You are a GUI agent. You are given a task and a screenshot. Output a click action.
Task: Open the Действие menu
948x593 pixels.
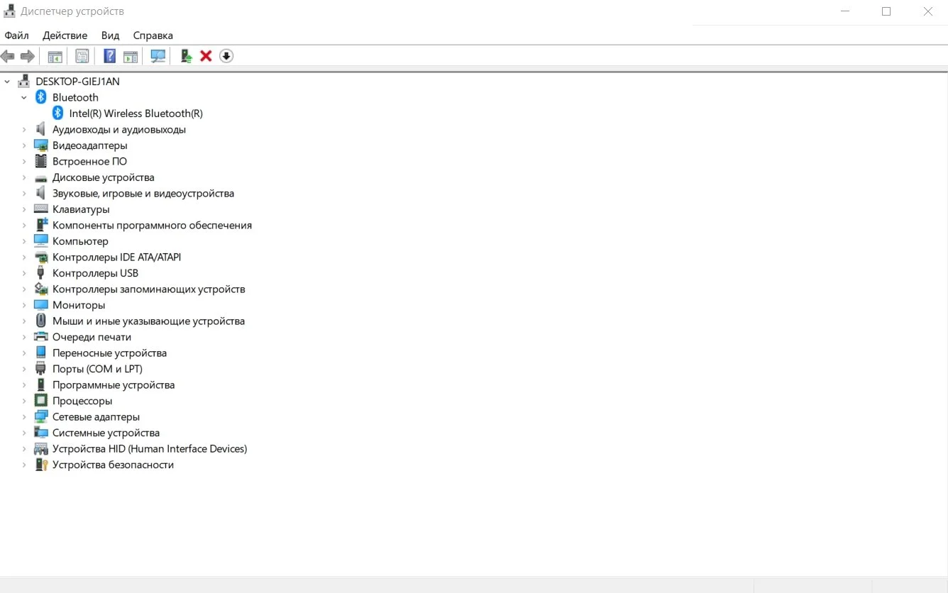click(x=65, y=35)
